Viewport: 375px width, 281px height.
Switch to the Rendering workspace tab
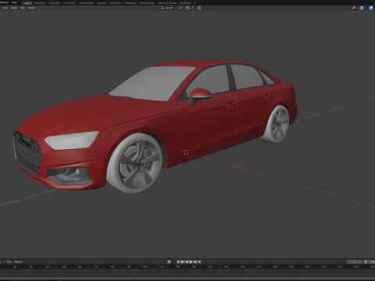click(x=130, y=3)
